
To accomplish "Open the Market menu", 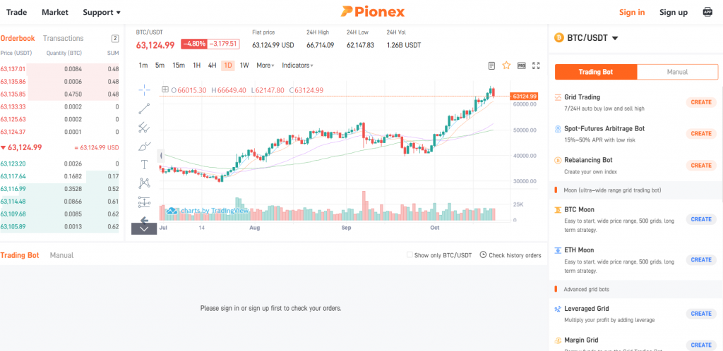I will (55, 12).
